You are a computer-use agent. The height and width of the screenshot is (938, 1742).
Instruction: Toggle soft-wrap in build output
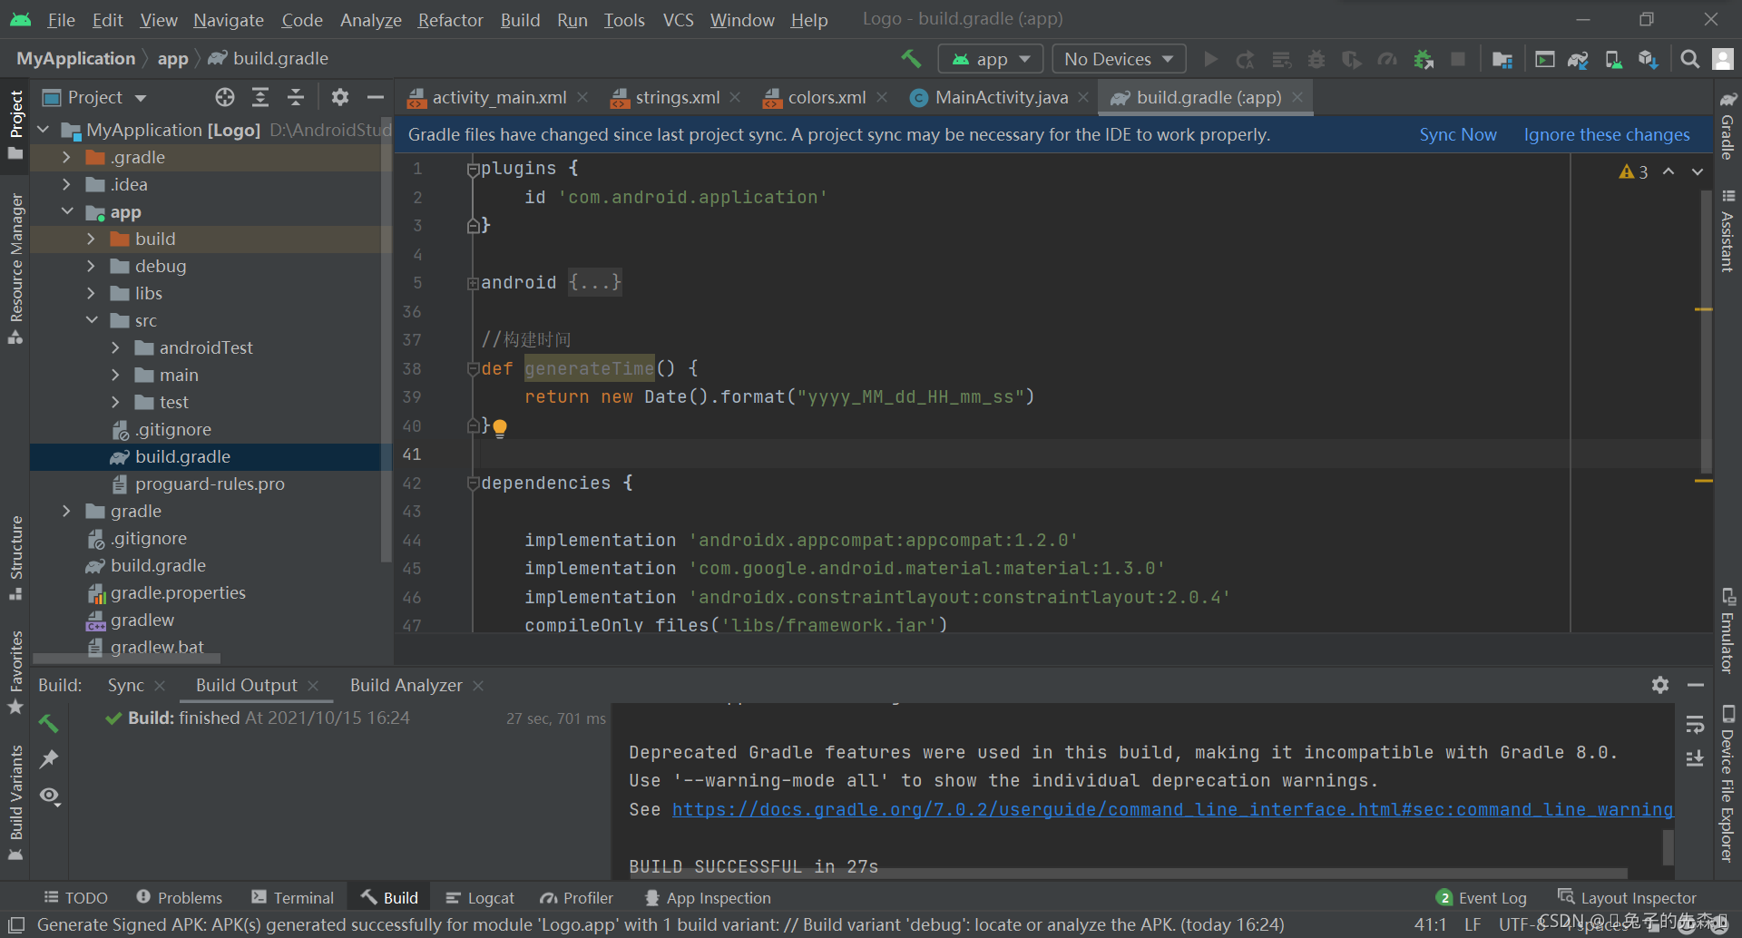pos(1695,725)
